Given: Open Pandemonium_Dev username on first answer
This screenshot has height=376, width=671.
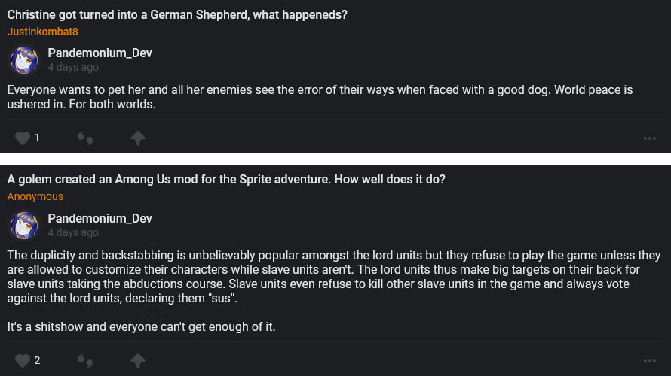Looking at the screenshot, I should tap(100, 53).
